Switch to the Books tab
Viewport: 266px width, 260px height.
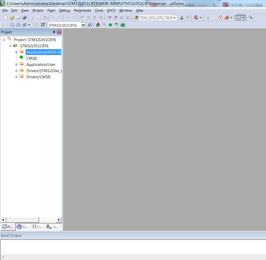[x=23, y=227]
